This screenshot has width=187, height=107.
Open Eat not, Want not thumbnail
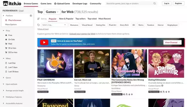(92, 63)
